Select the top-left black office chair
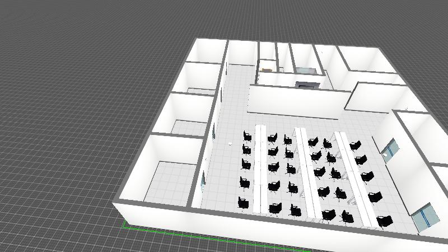The width and height of the screenshot is (448, 252). (247, 136)
